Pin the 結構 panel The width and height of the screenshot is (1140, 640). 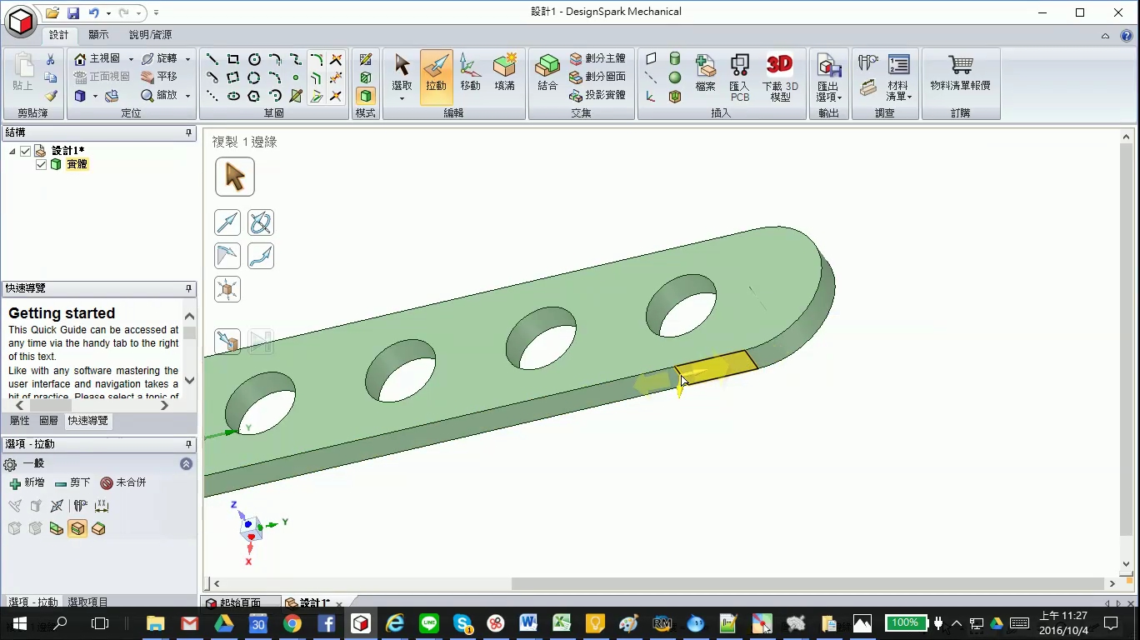188,132
